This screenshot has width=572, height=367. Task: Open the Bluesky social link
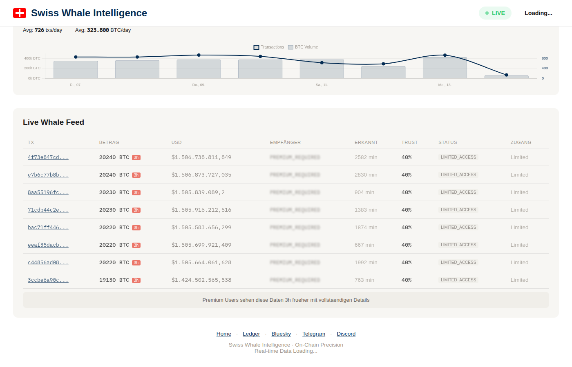[281, 334]
